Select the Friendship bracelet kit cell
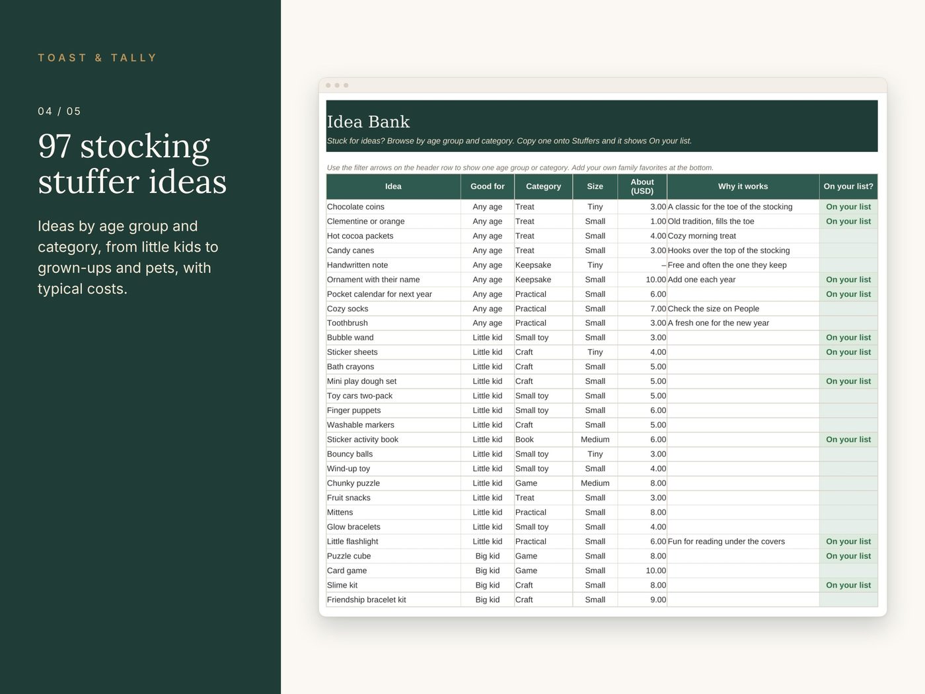This screenshot has height=694, width=925. (393, 599)
